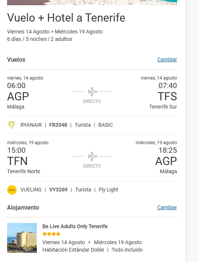The width and height of the screenshot is (198, 262).
Task: Click the DIRECTO label on outbound flight
Action: click(92, 101)
